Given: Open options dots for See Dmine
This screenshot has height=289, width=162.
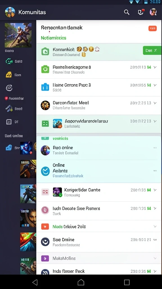Looking at the screenshot, I should click(x=155, y=240).
